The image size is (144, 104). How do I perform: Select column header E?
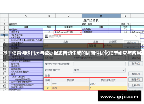[125, 16]
